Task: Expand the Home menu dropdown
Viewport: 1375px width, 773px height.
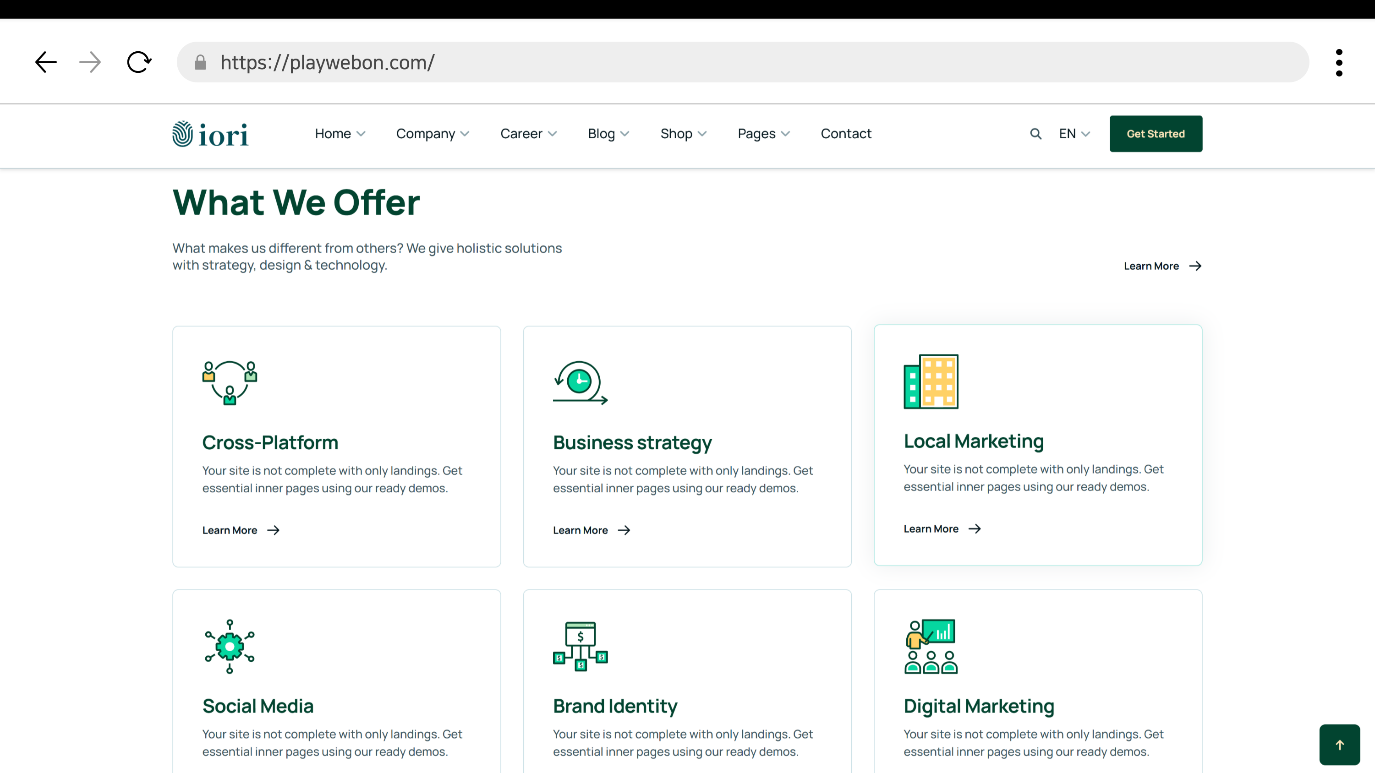Action: click(x=340, y=134)
